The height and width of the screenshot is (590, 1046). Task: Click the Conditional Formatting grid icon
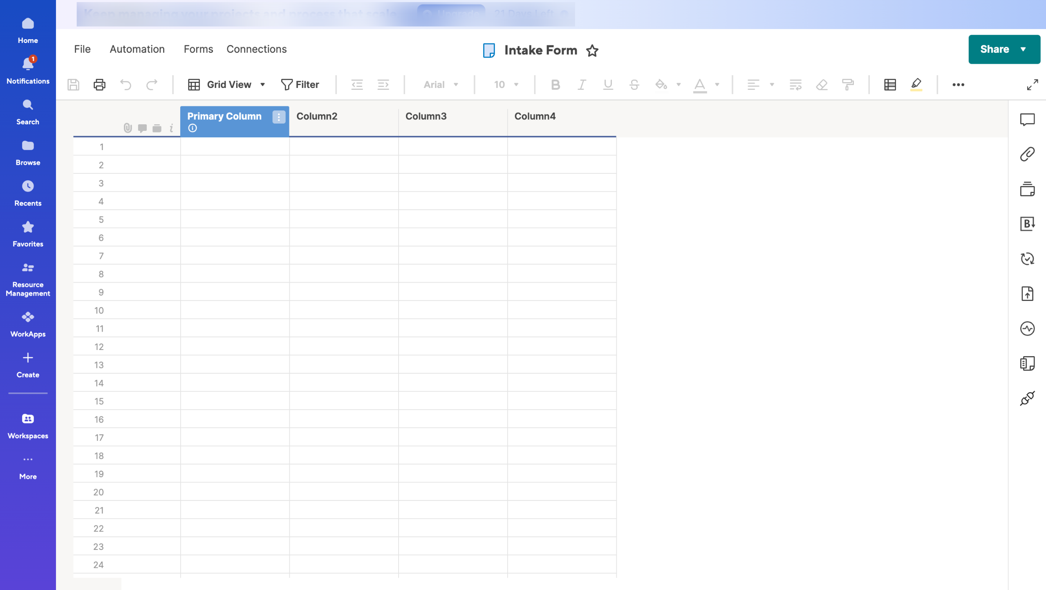click(x=890, y=85)
